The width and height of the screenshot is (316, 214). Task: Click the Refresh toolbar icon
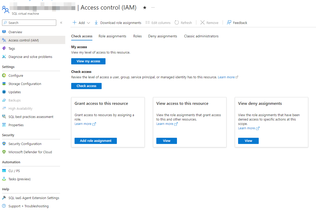point(177,23)
